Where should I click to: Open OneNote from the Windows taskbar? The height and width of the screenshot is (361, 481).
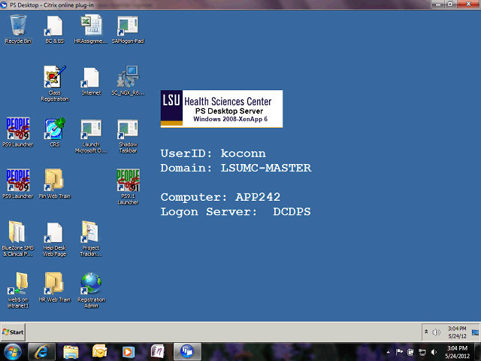tap(158, 352)
